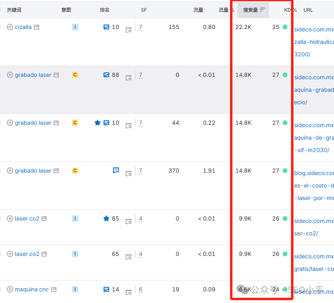Open grabado laser keyword link ranked 88
Screen dimensions: 334x303
[33, 75]
